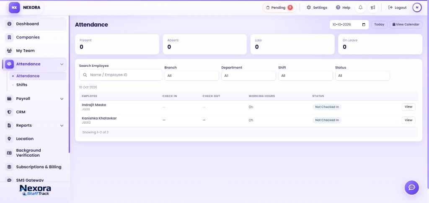Image resolution: width=429 pixels, height=203 pixels.
Task: Expand the Payroll menu chevron
Action: pyautogui.click(x=62, y=99)
